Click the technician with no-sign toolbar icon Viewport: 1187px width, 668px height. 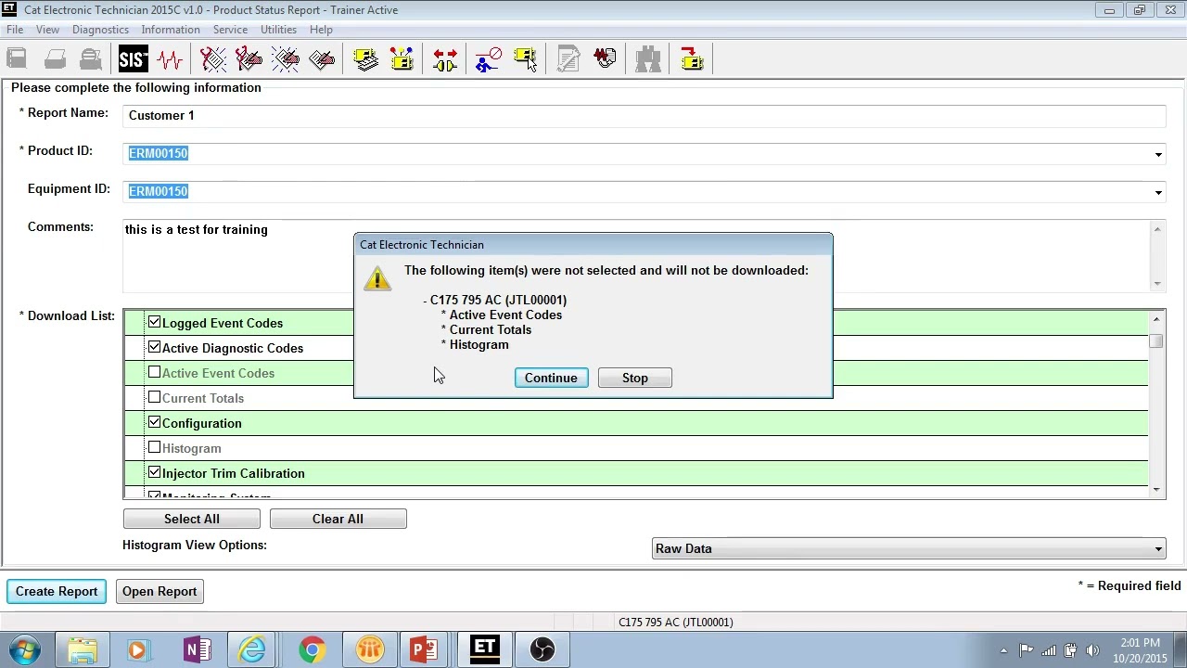[x=488, y=60]
